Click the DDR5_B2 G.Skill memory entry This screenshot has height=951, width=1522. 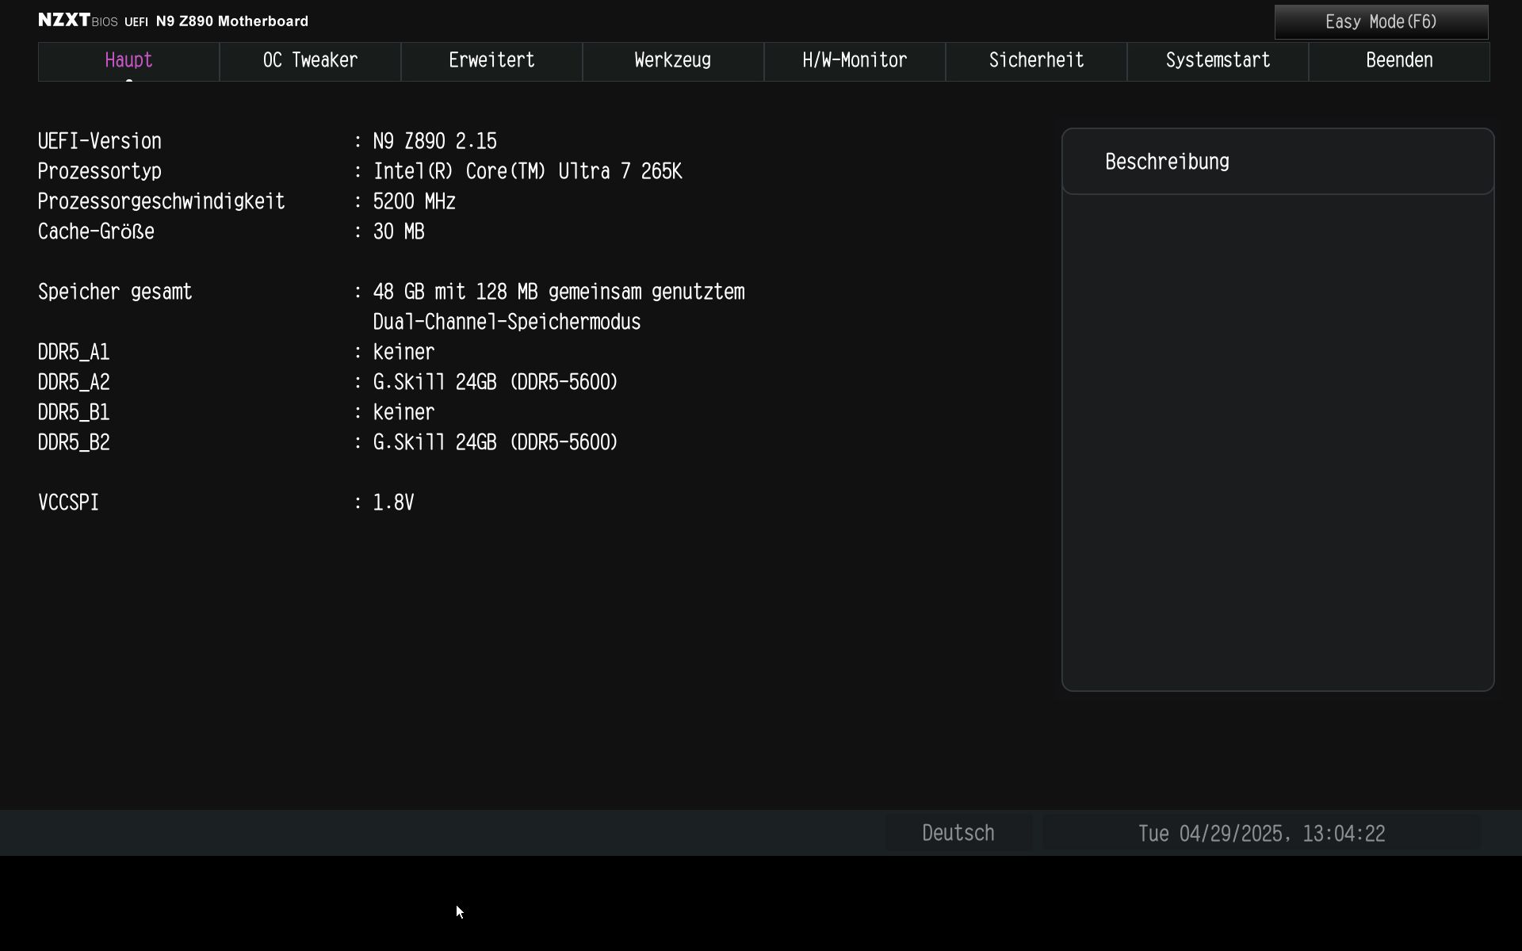click(495, 442)
